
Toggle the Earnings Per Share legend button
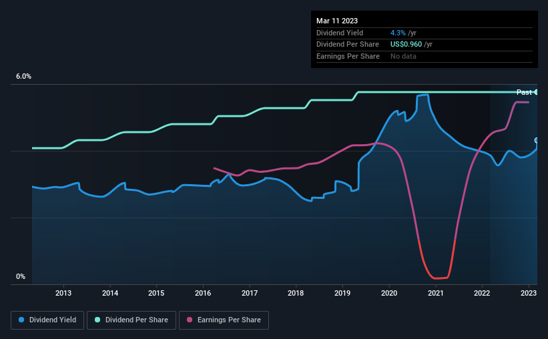click(224, 320)
